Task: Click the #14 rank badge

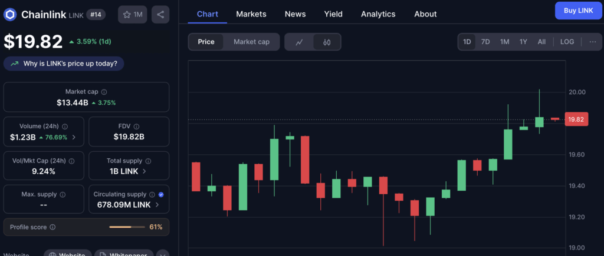Action: click(96, 15)
